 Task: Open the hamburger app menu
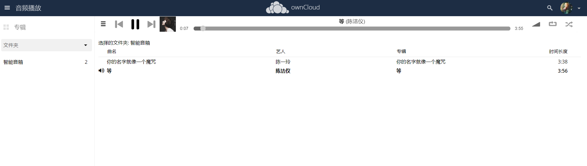click(x=7, y=8)
